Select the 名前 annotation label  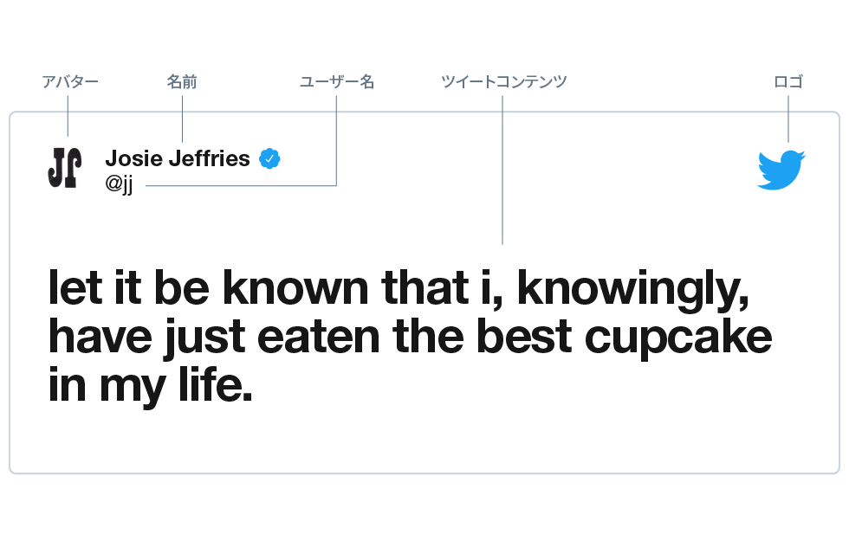(x=182, y=82)
